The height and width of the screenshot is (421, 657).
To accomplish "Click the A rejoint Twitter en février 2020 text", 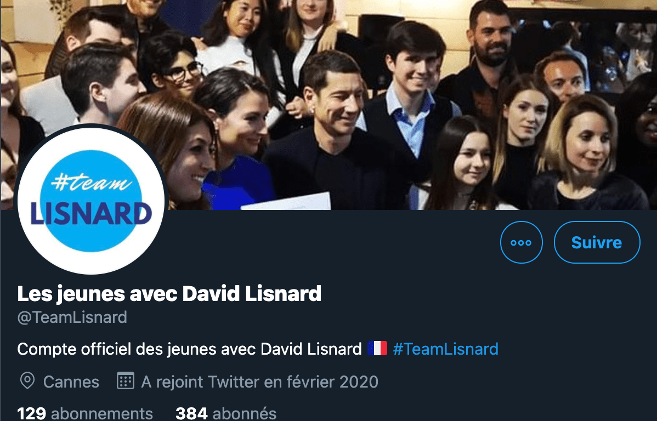I will pyautogui.click(x=260, y=382).
